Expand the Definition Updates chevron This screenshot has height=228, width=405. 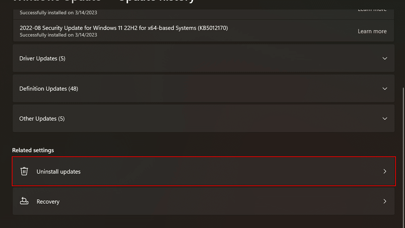(x=385, y=88)
